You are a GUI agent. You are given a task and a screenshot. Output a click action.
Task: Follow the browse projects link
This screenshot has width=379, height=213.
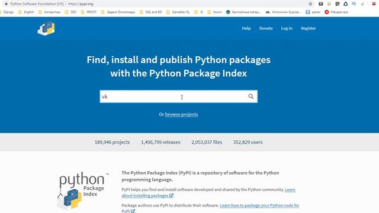pyautogui.click(x=182, y=114)
